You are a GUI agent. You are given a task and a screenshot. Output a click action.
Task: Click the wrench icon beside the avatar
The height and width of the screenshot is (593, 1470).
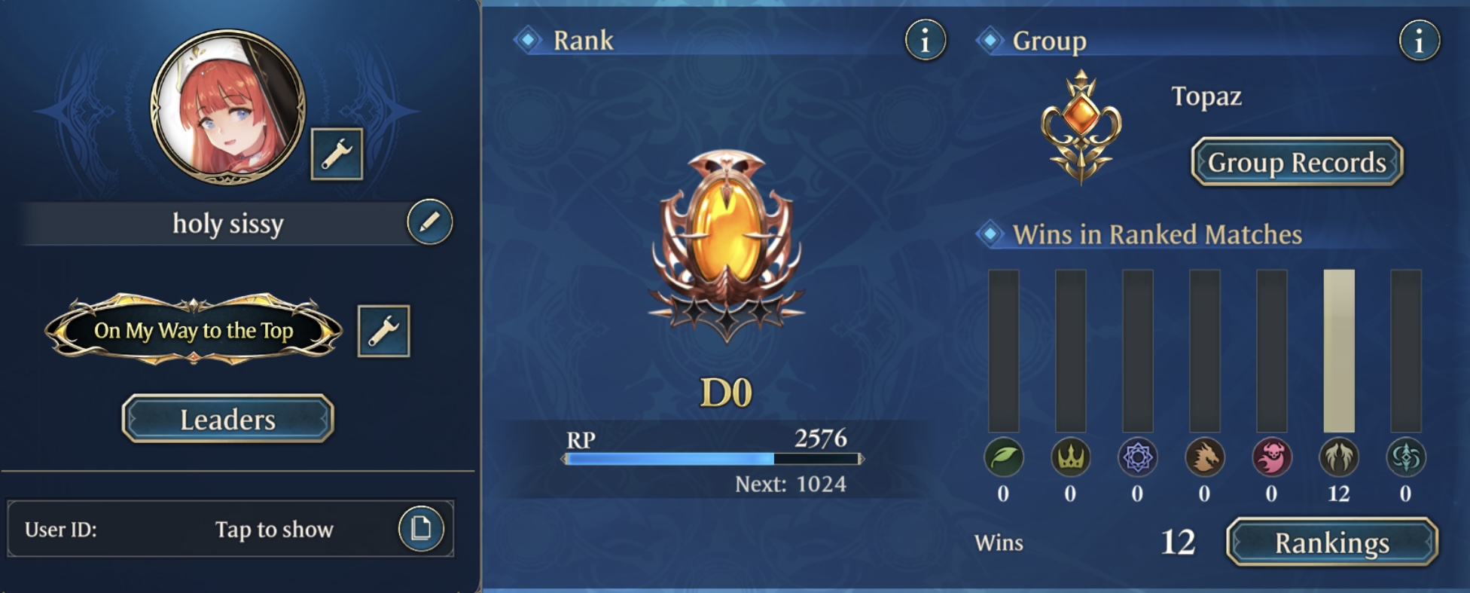tap(337, 154)
